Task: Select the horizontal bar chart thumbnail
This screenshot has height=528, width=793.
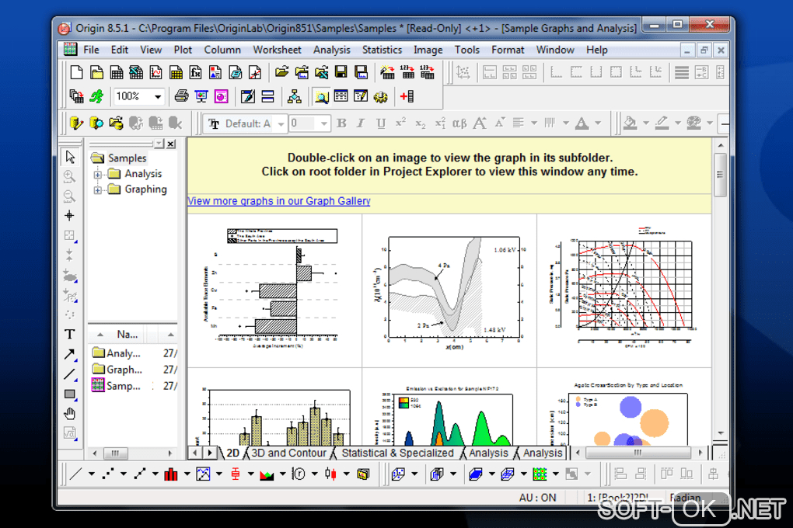Action: [x=274, y=289]
